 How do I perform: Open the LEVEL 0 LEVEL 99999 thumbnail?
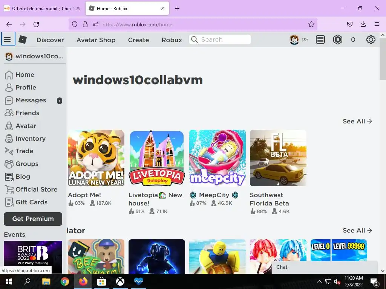(339, 250)
